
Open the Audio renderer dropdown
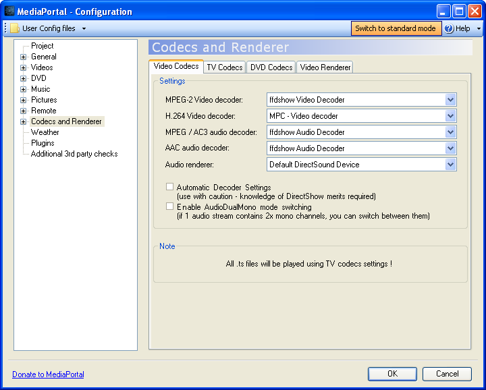450,165
